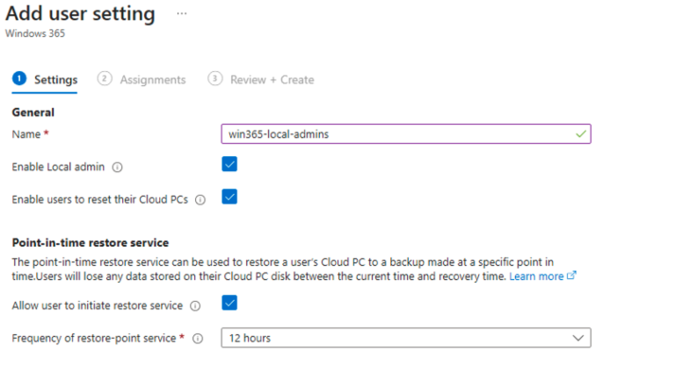Image resolution: width=675 pixels, height=387 pixels.
Task: Click the Enable users to reset their Cloud PCs label
Action: tap(100, 200)
